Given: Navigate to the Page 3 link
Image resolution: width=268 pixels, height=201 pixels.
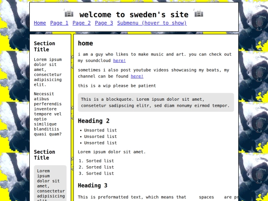Looking at the screenshot, I should click(x=104, y=23).
